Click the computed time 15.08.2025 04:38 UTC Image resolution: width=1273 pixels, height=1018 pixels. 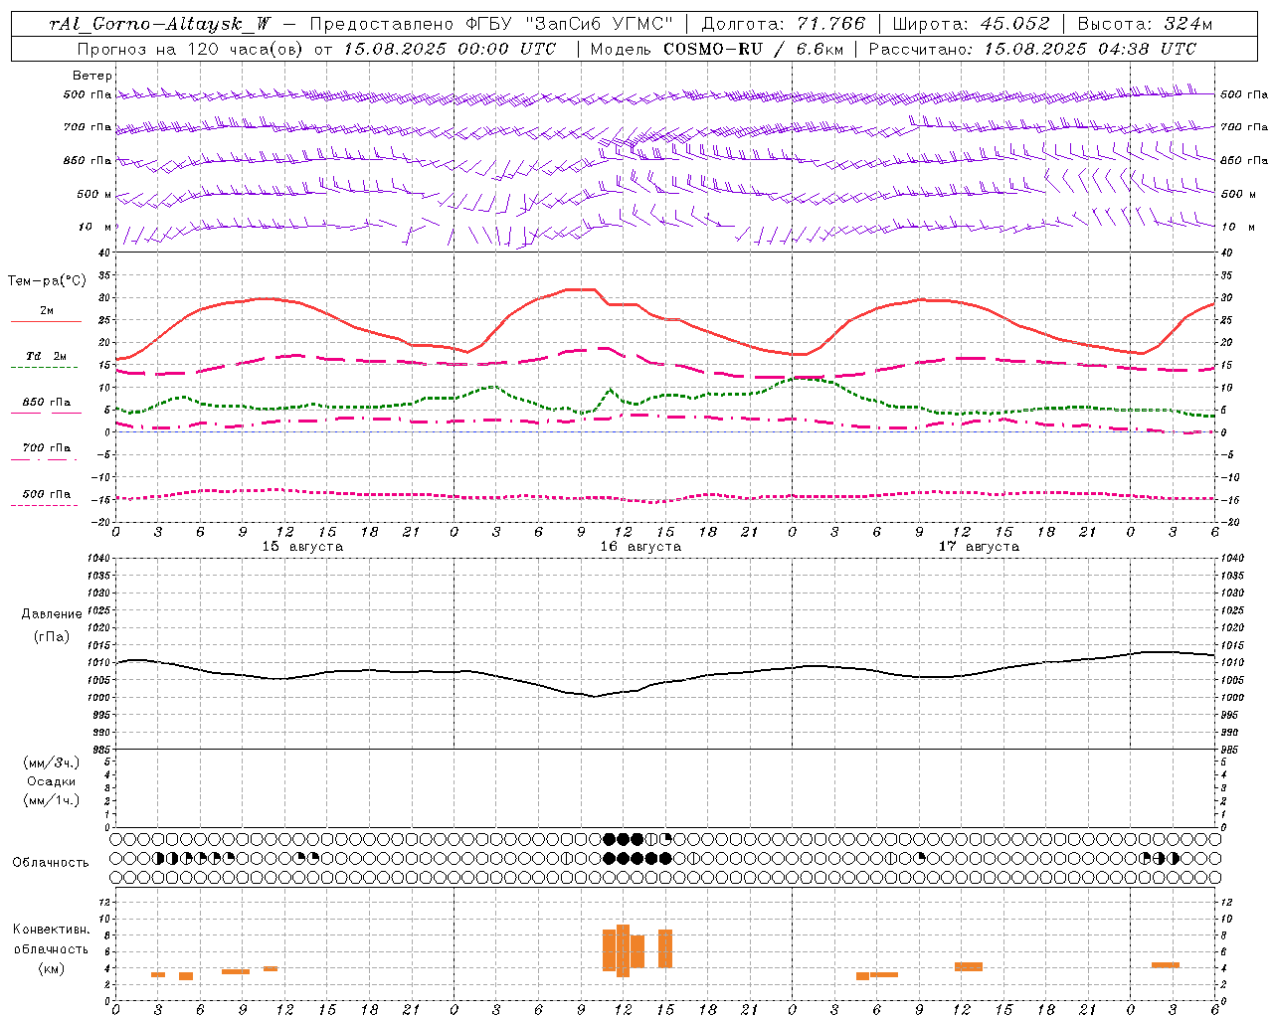tap(1090, 49)
